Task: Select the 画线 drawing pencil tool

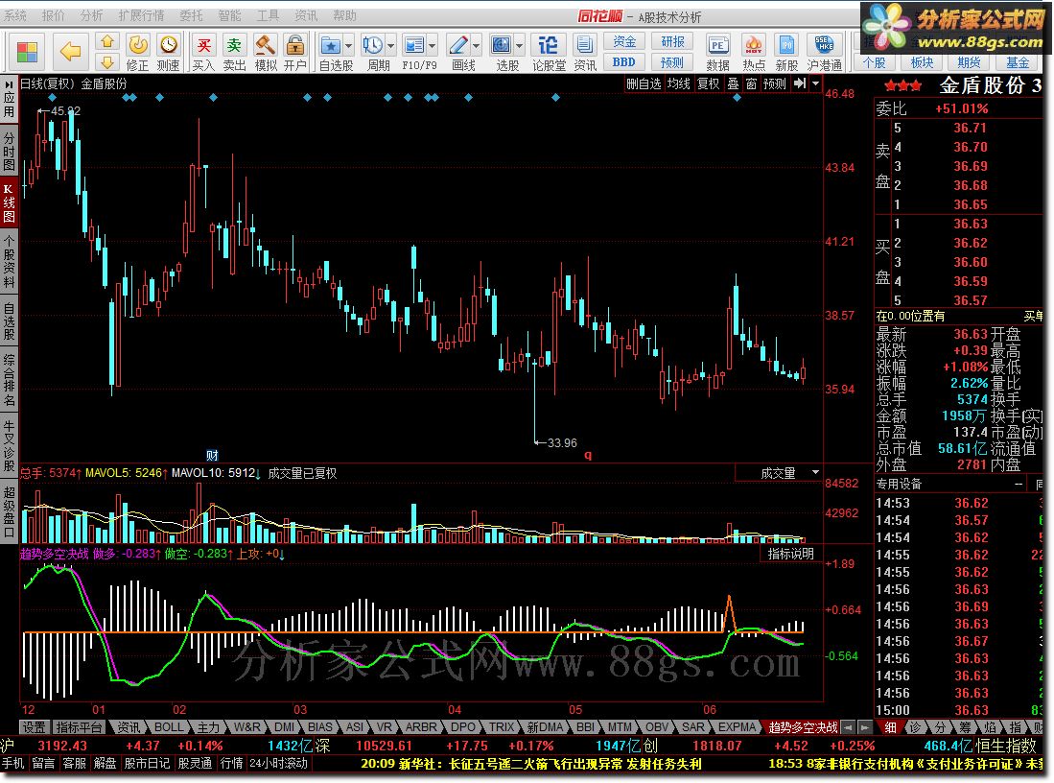Action: [x=458, y=45]
